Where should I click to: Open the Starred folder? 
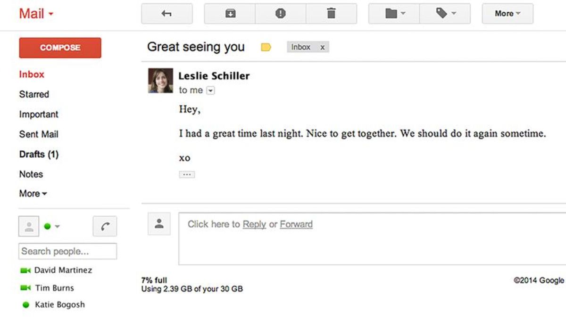click(x=34, y=94)
